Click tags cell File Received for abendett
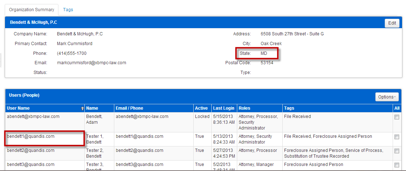 tap(297, 117)
